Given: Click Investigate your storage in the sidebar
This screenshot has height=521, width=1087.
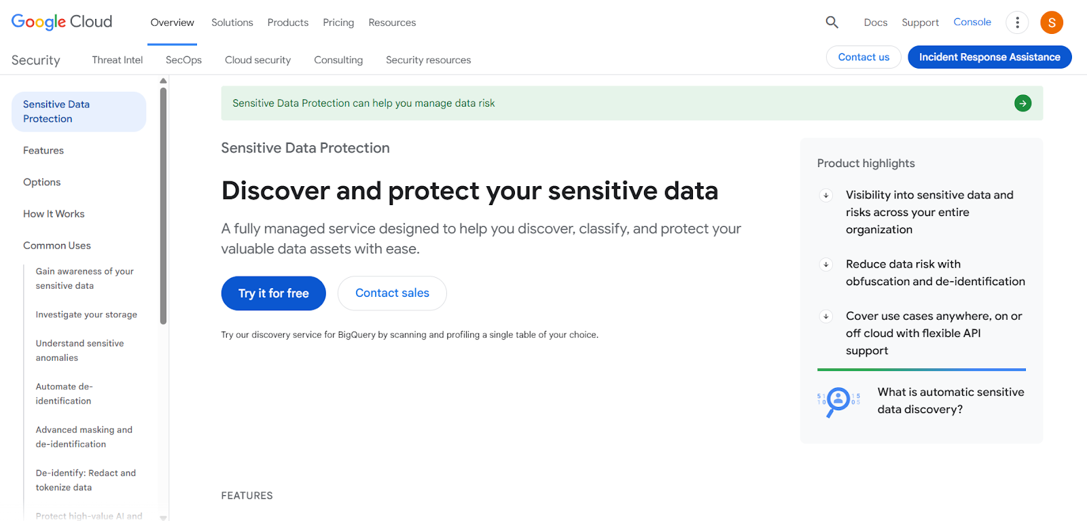Looking at the screenshot, I should click(x=86, y=315).
